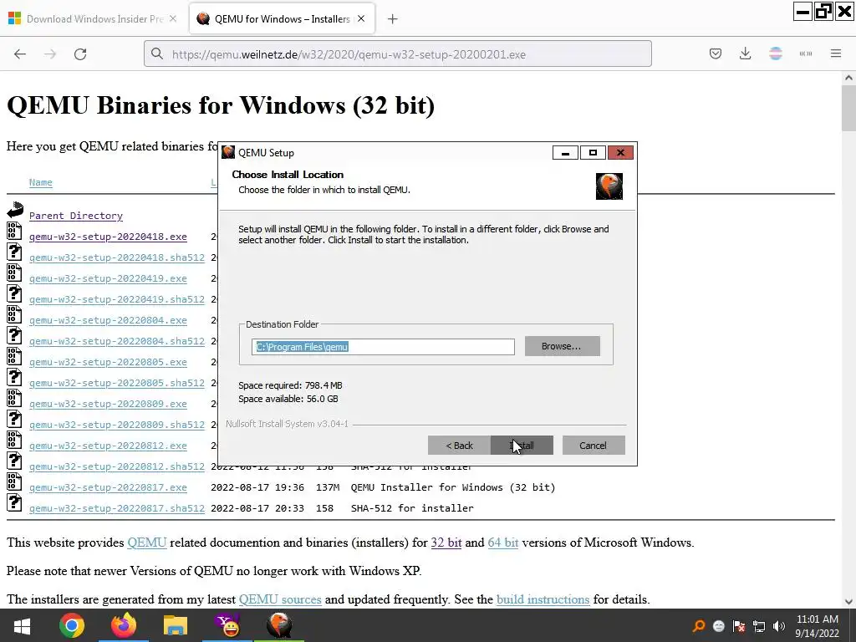Click binary file icon beside qemu-w32-setup-20220817.exe
Viewport: 856px width, 642px height.
pos(15,481)
